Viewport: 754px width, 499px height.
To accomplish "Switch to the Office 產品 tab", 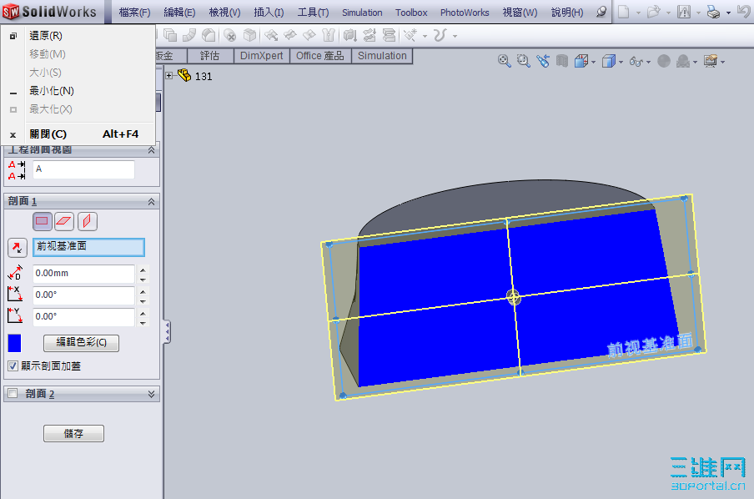I will [320, 56].
